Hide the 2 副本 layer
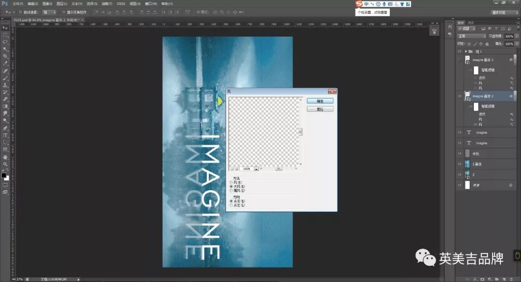 [460, 164]
